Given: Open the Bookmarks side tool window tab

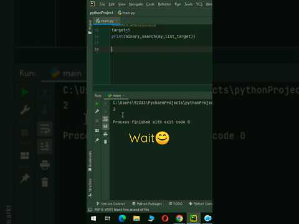Looking at the screenshot, I should coord(90,161).
